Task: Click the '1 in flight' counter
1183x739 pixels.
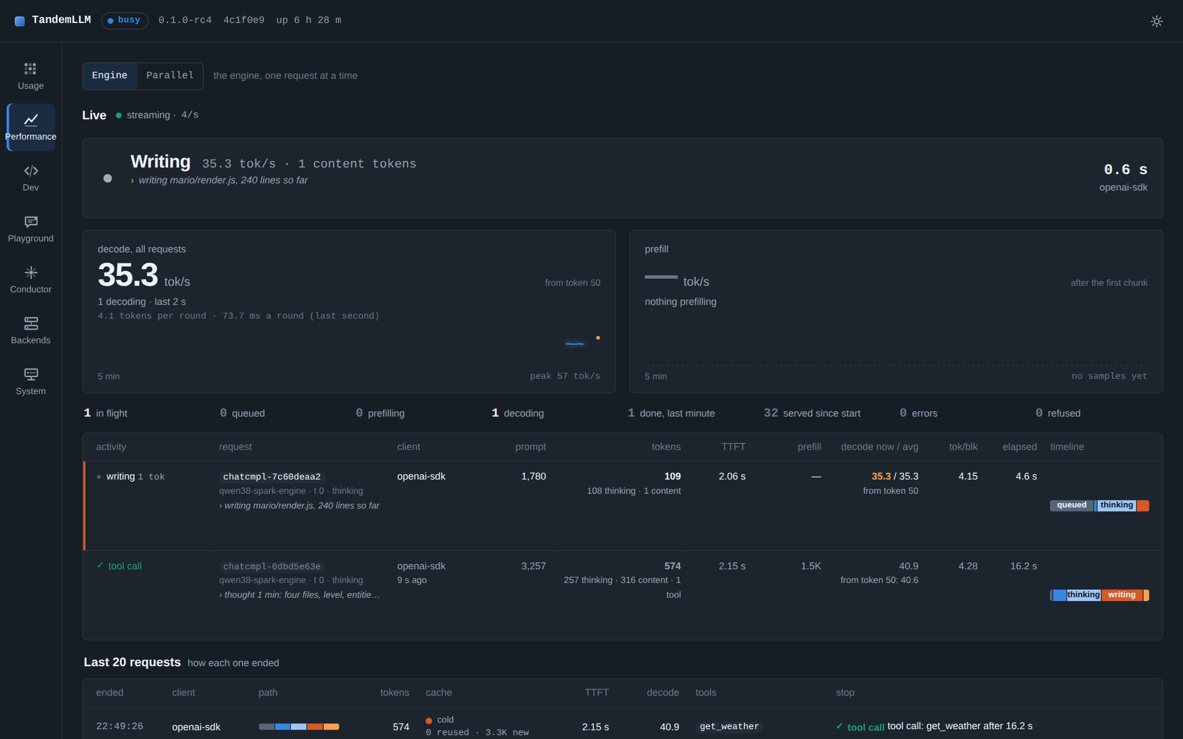Action: pos(105,413)
